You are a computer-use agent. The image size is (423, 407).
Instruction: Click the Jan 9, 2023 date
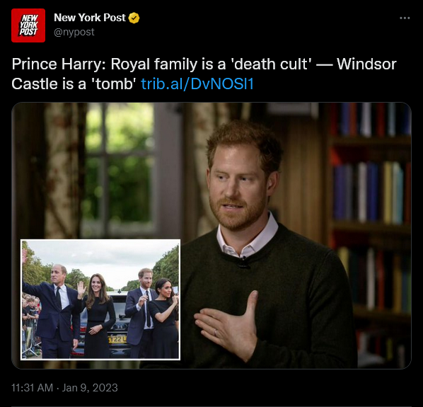coord(90,388)
